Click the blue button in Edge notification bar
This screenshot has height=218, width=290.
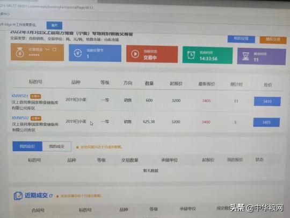coord(54,25)
